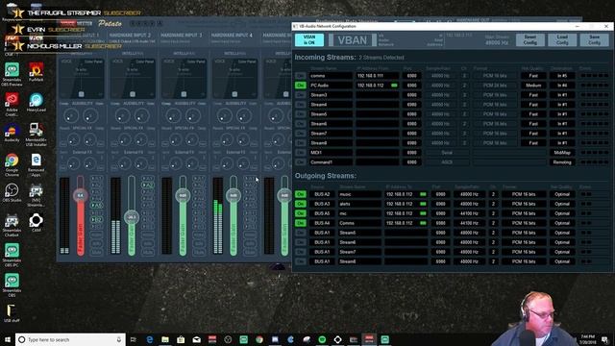The height and width of the screenshot is (346, 615).
Task: Edit the port field of the music stream
Action: tap(440, 194)
